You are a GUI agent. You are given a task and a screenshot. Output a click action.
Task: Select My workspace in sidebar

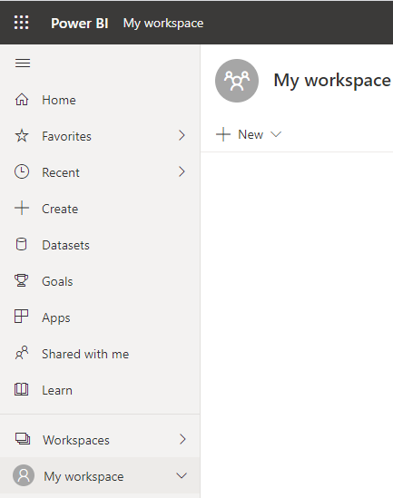point(100,475)
